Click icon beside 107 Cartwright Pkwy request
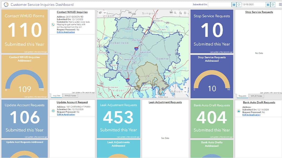This screenshot has width=282, height=158. click(53, 111)
